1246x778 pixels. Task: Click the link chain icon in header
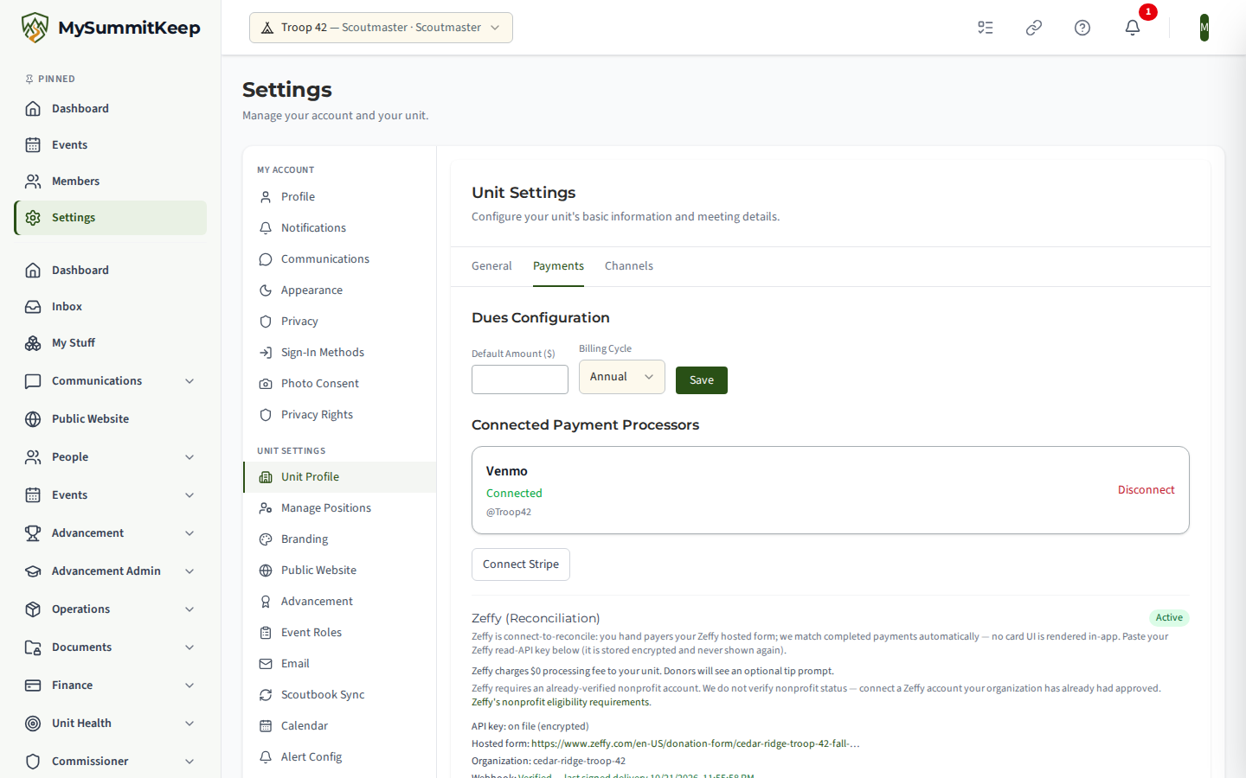[1034, 28]
